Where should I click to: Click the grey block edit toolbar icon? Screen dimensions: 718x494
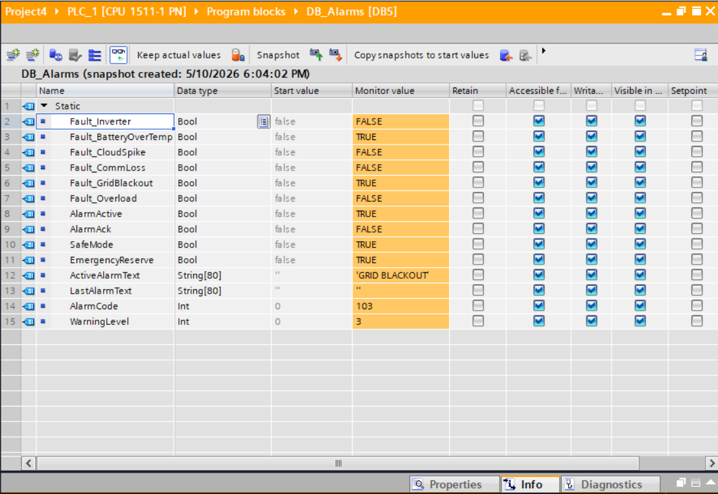click(x=75, y=55)
